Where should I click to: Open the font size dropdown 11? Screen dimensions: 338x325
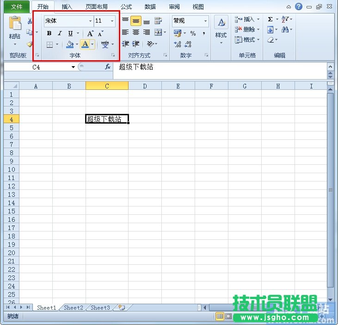112,21
